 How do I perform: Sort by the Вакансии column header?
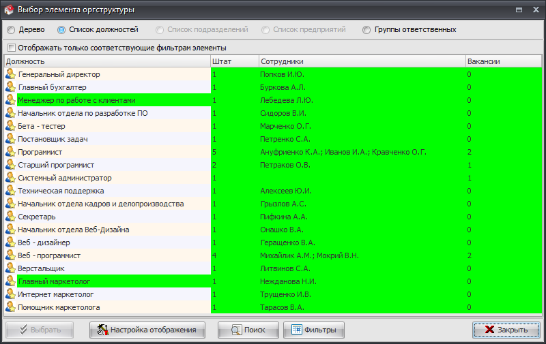503,61
